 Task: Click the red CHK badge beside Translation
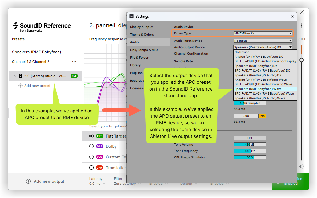point(99,168)
